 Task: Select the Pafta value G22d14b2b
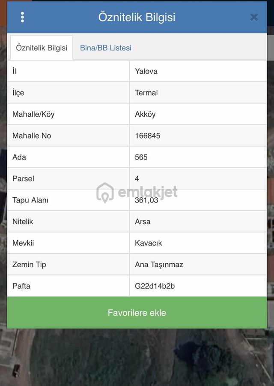pyautogui.click(x=155, y=286)
